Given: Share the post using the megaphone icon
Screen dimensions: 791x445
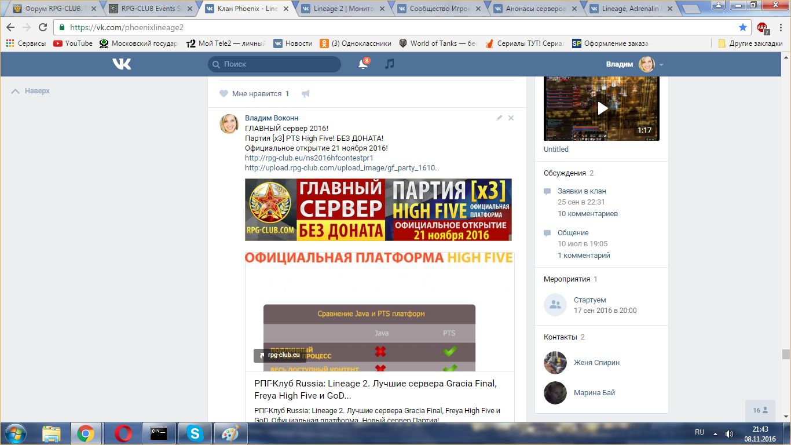Looking at the screenshot, I should pyautogui.click(x=305, y=94).
